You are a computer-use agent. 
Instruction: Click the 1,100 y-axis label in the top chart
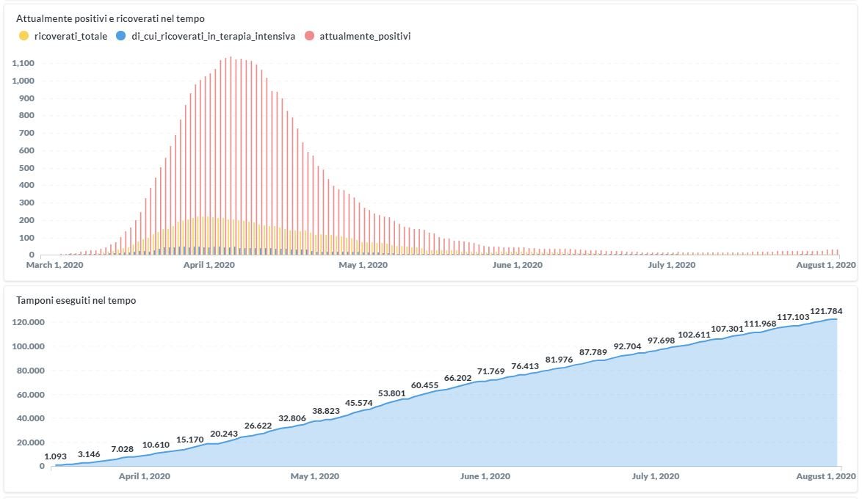(x=24, y=63)
